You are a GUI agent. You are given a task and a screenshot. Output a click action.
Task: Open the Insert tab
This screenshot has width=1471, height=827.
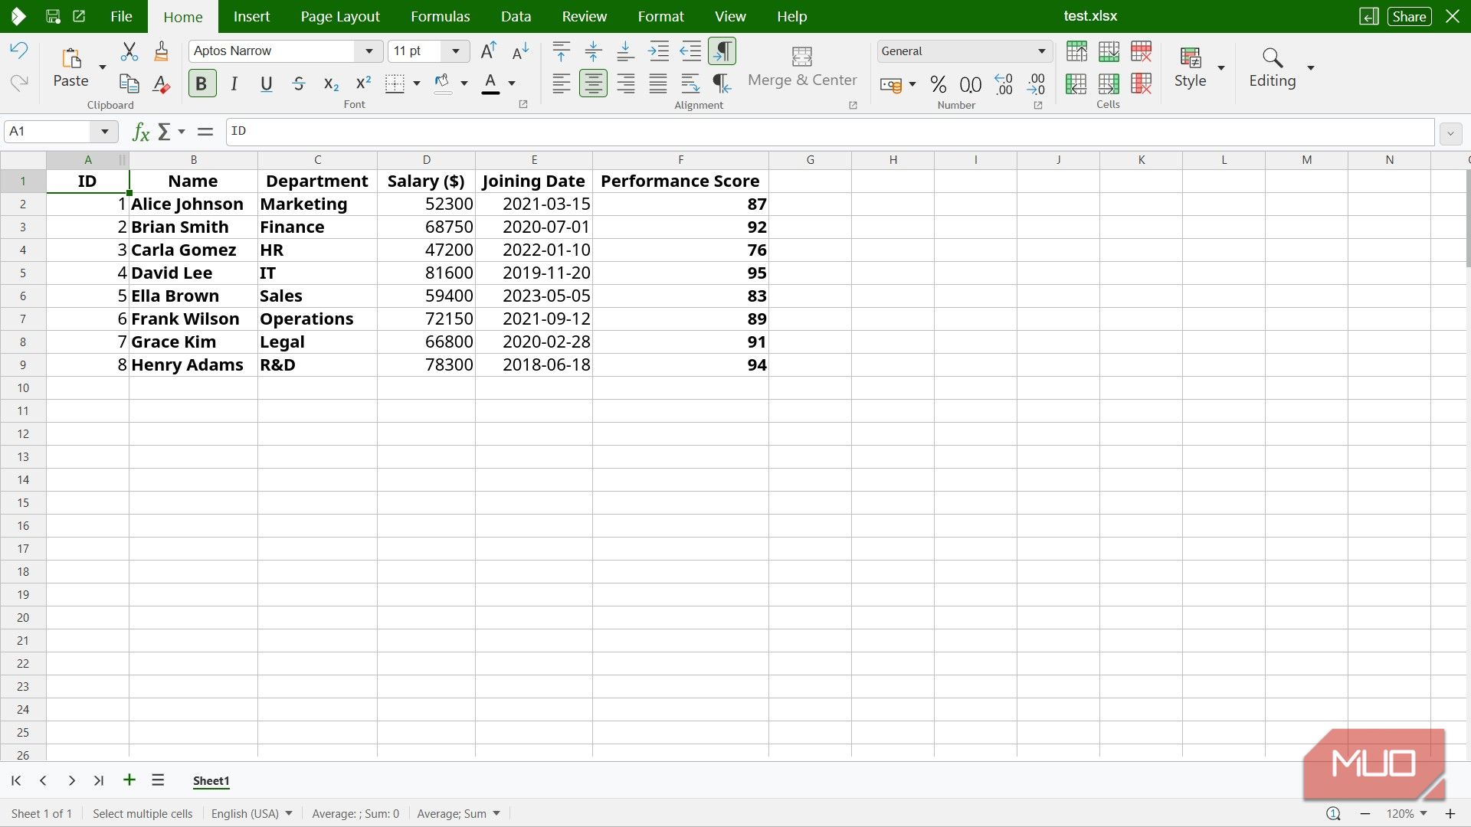point(251,16)
